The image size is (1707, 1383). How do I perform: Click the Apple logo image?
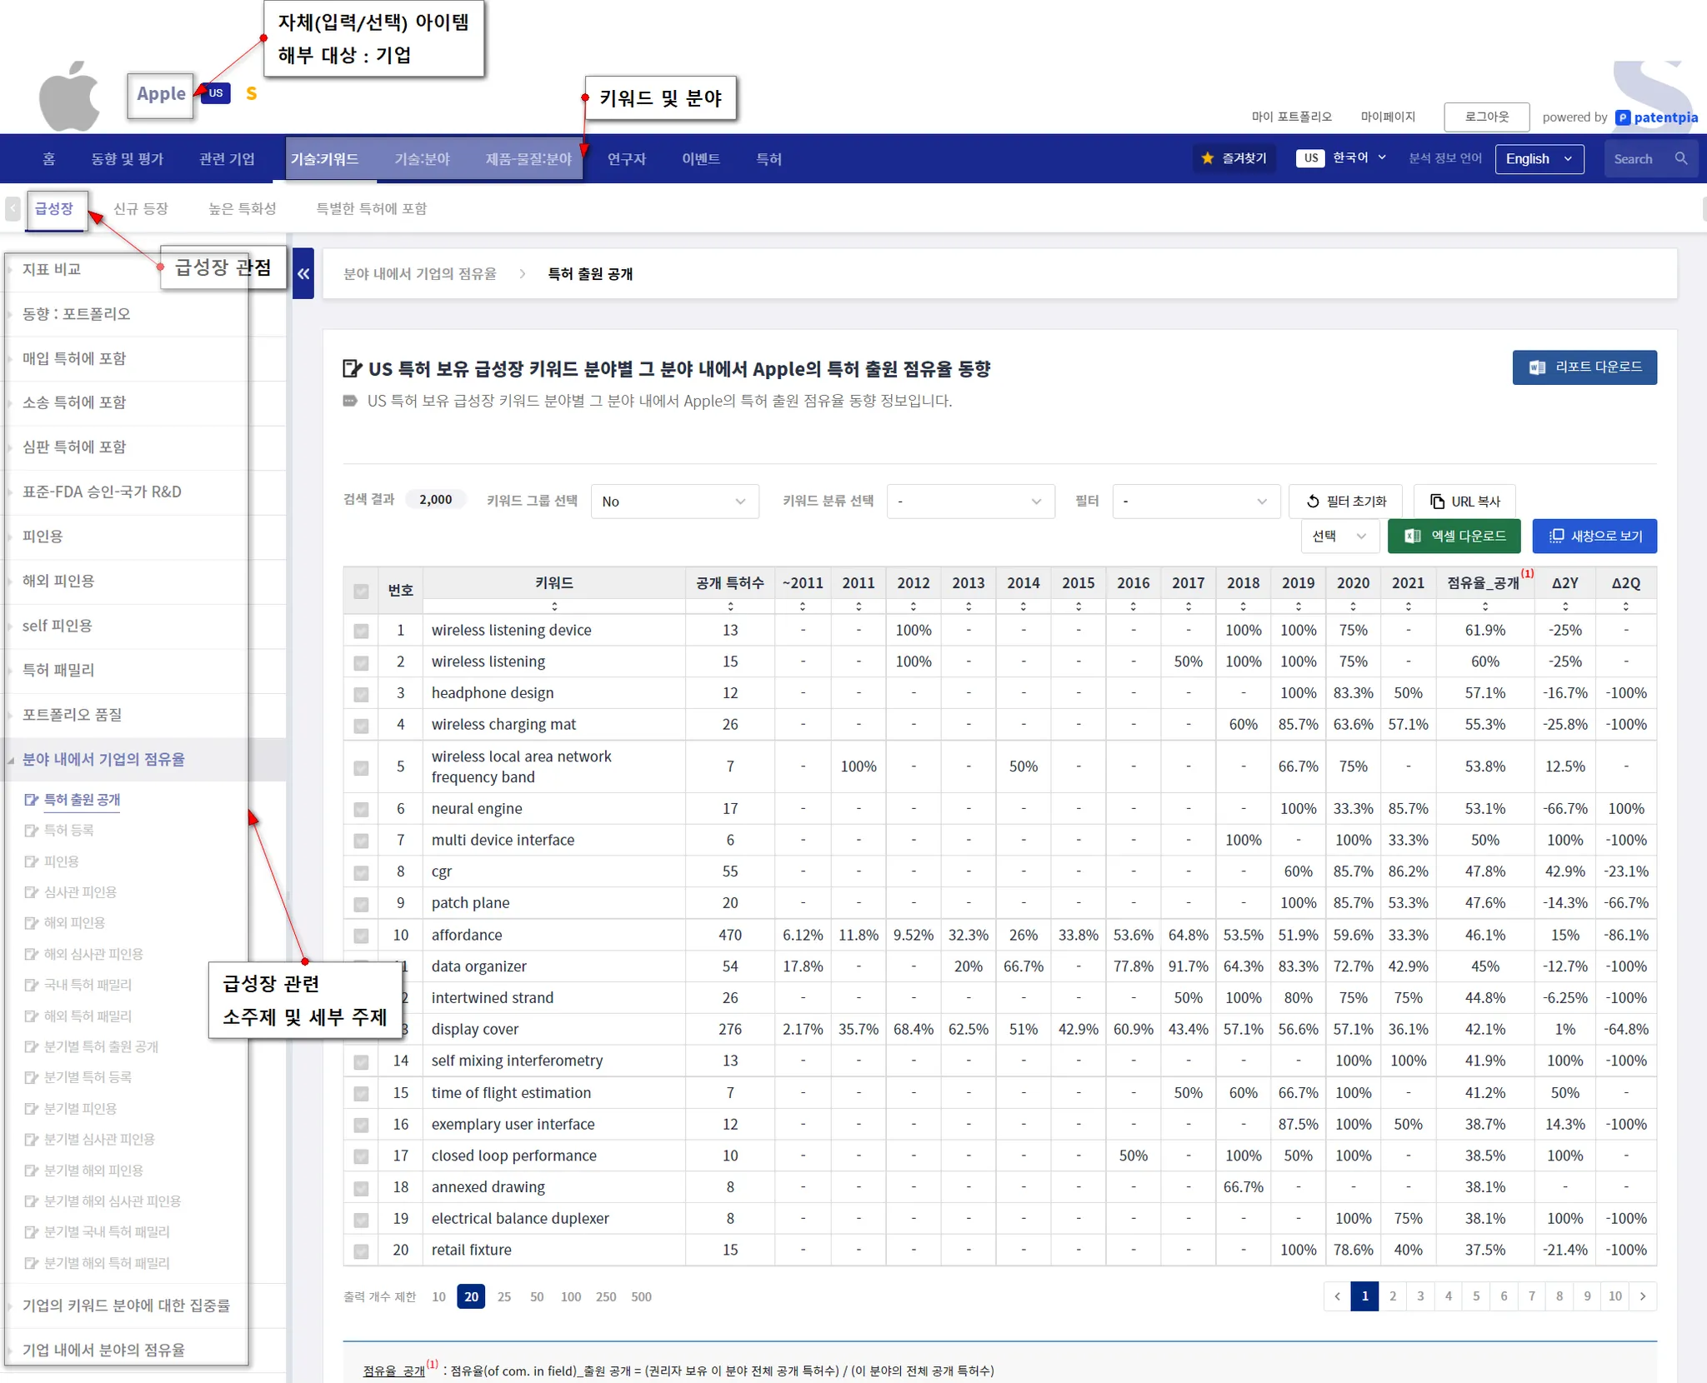[69, 96]
